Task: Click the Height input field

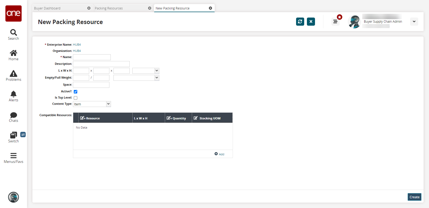Action: [x=122, y=71]
